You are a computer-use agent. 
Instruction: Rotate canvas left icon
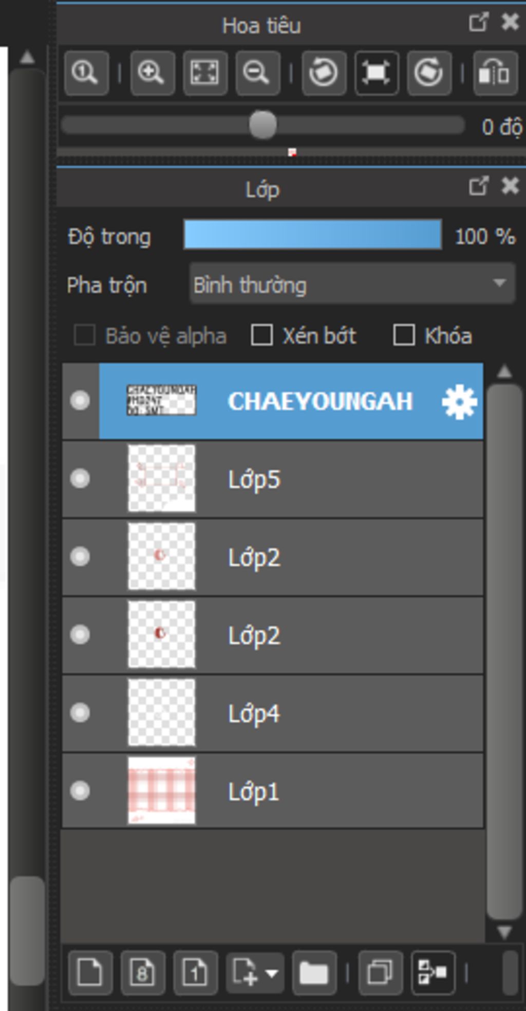click(x=323, y=73)
